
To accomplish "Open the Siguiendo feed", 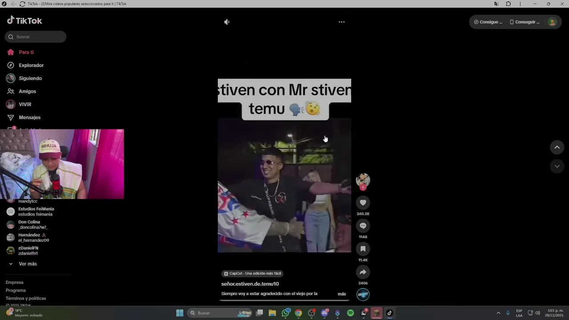I will click(x=30, y=78).
